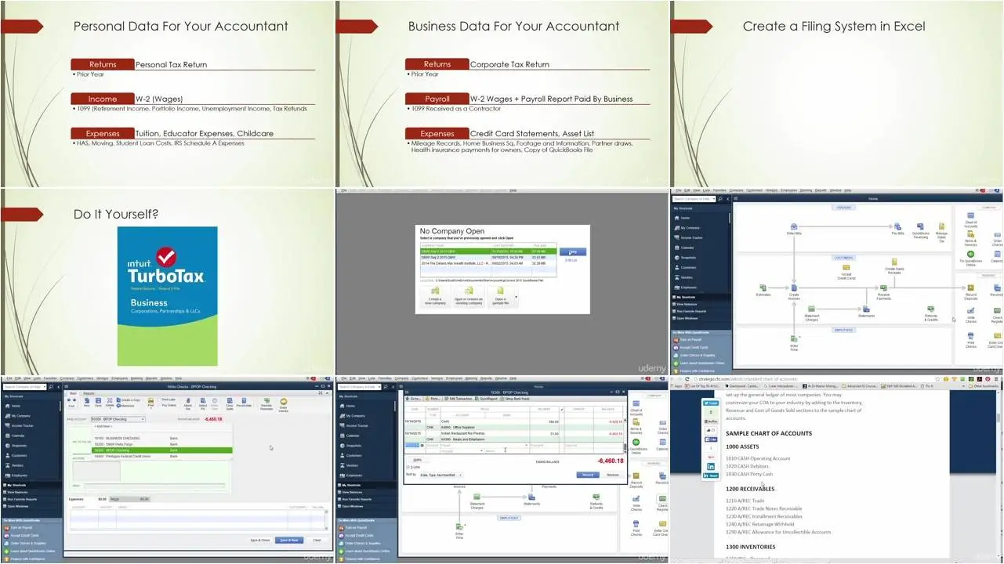Click the text "1030 CASH Petty Cash"
The image size is (1004, 564).
(x=749, y=474)
